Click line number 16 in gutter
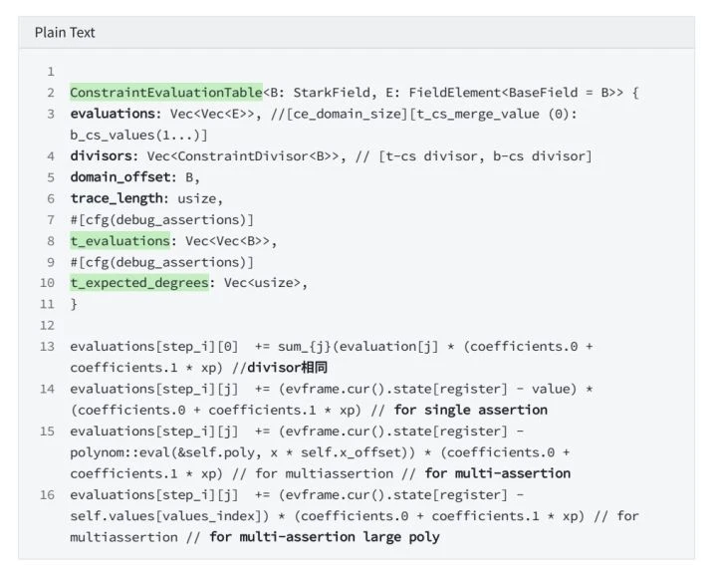717x579 pixels. tap(47, 494)
